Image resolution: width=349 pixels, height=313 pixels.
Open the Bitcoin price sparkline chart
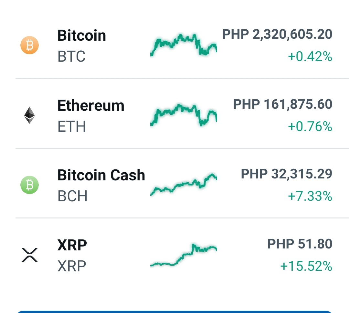tap(184, 45)
